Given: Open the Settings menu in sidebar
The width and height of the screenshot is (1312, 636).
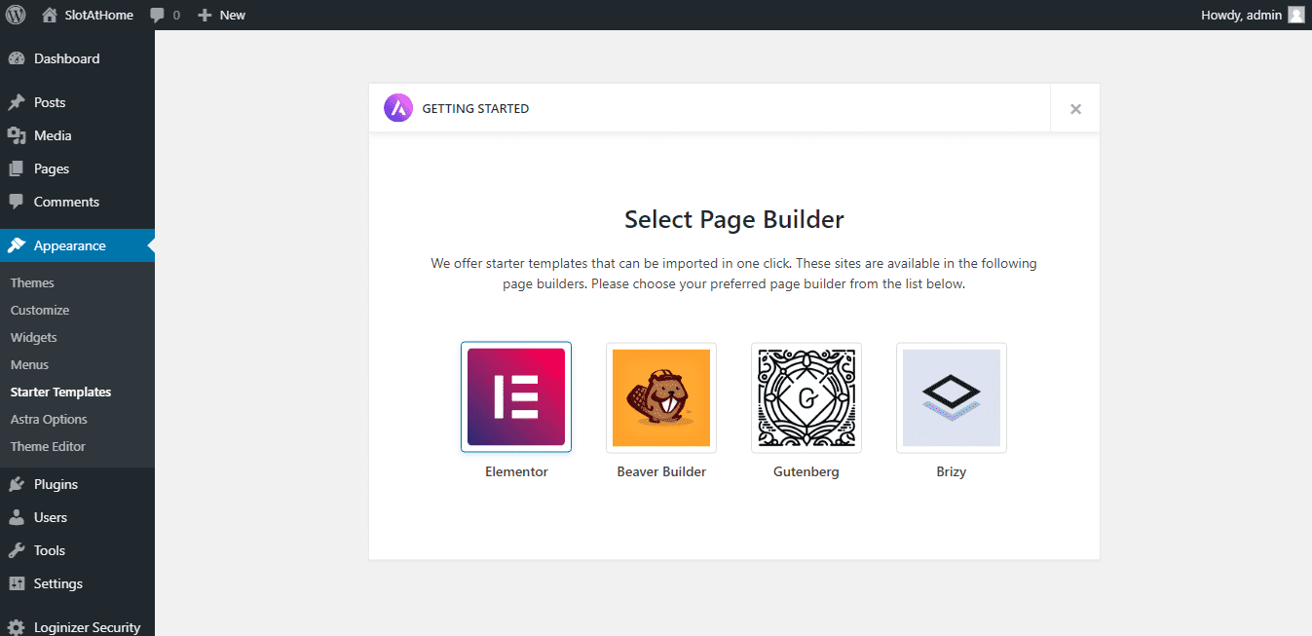Looking at the screenshot, I should tap(57, 583).
